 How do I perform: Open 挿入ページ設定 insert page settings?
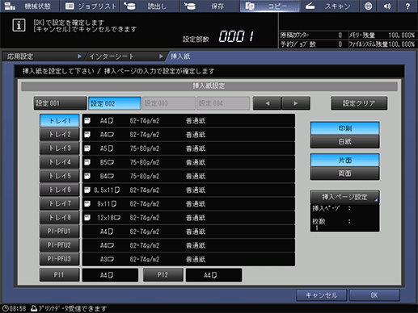point(345,197)
